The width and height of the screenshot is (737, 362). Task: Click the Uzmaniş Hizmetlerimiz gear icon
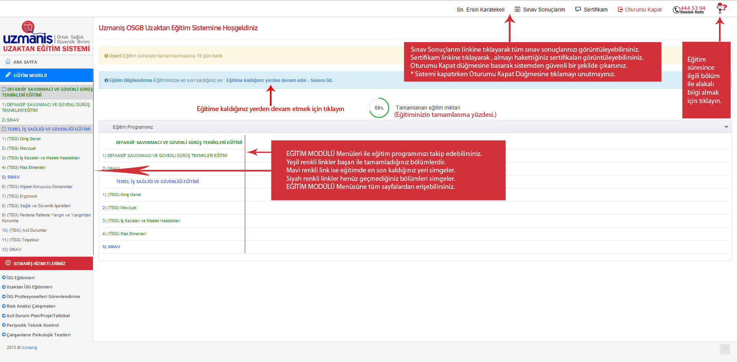pos(8,263)
